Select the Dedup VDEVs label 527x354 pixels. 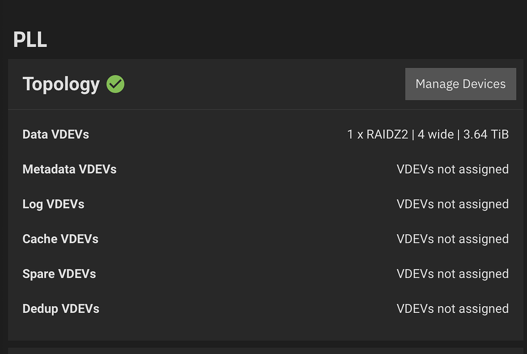(x=61, y=309)
